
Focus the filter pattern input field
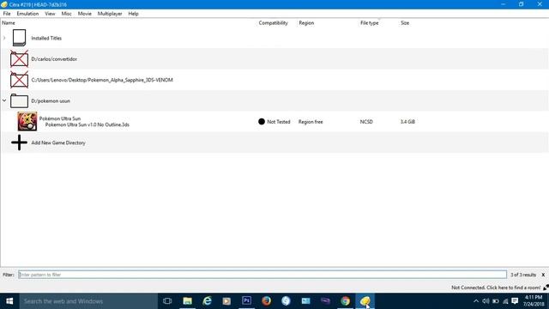262,275
